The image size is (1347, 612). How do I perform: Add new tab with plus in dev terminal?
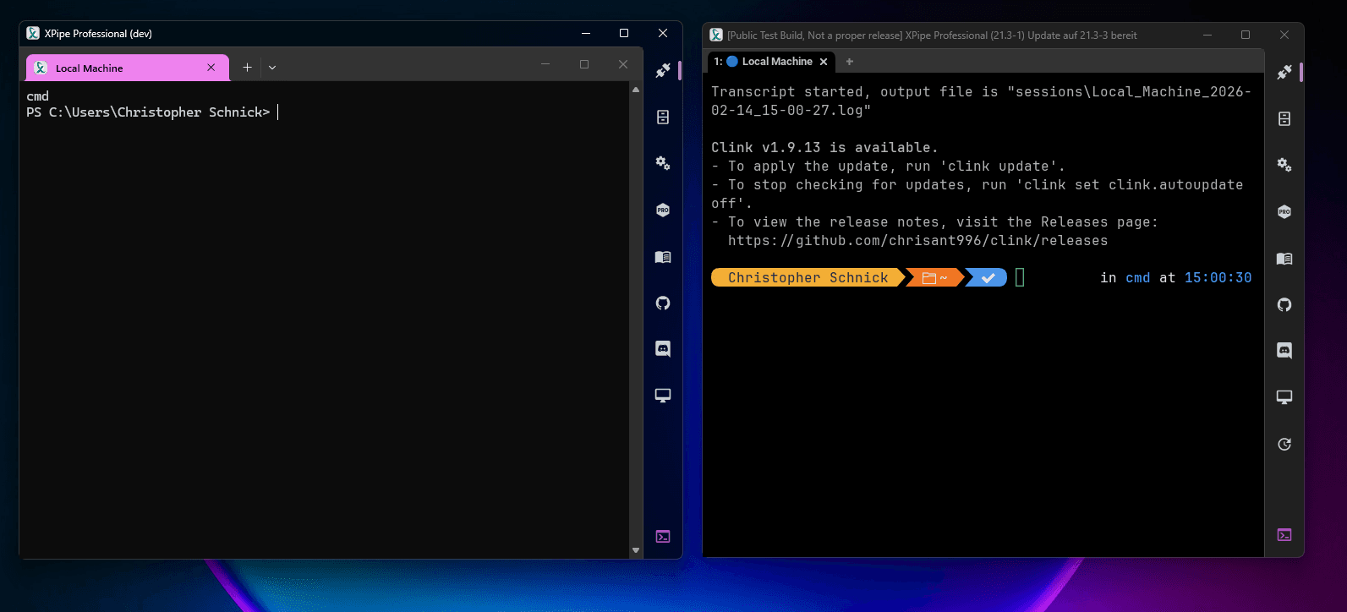click(x=247, y=68)
